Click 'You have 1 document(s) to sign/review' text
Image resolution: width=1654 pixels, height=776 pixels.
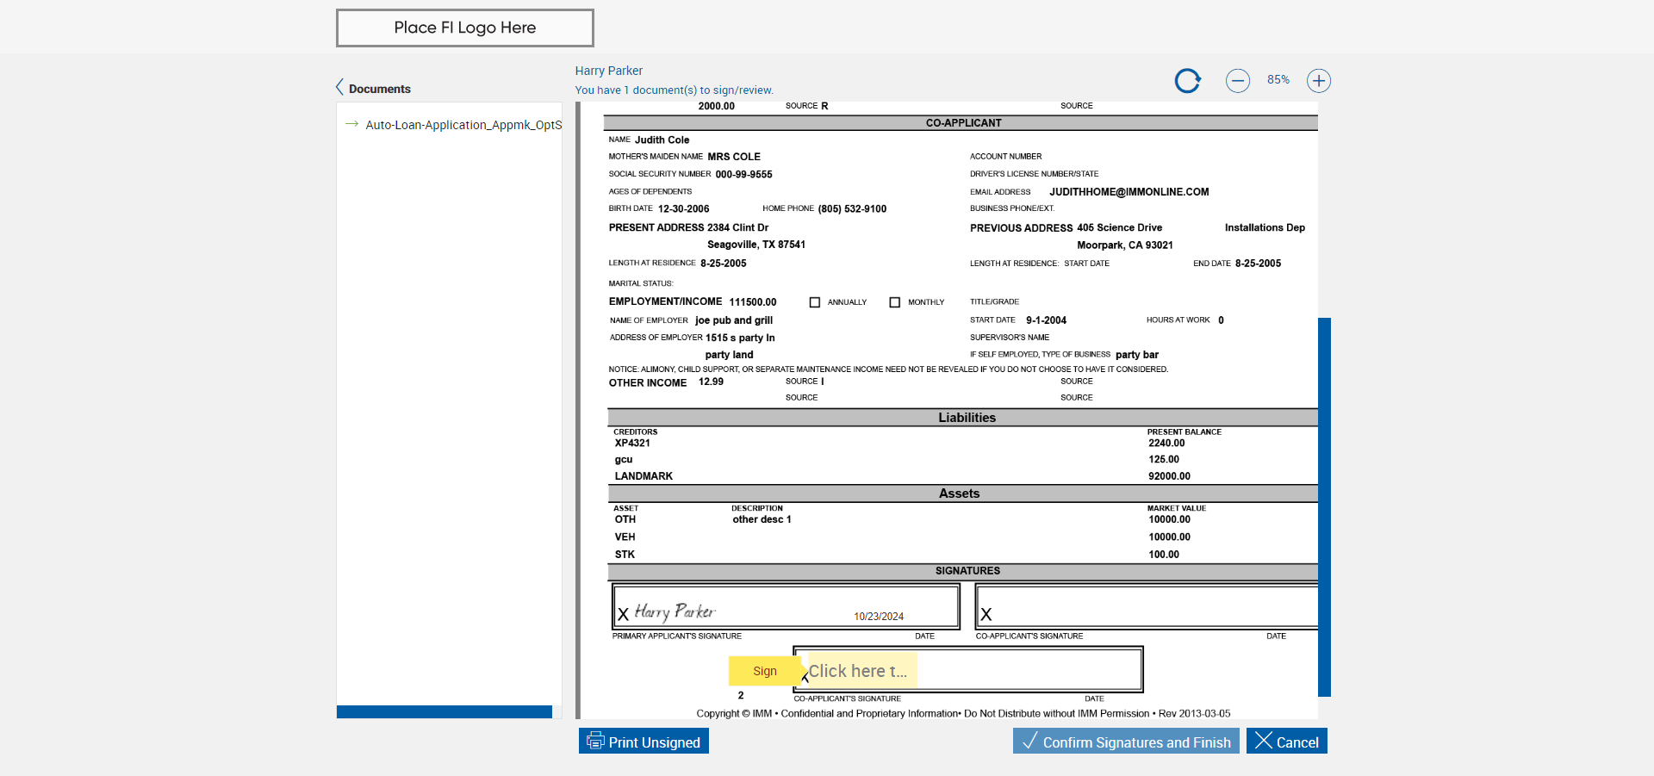coord(675,90)
